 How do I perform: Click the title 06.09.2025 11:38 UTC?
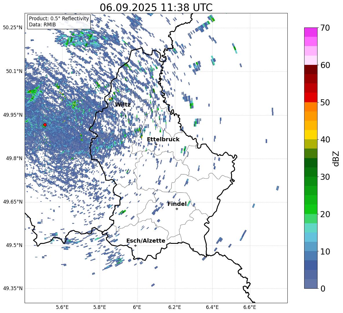click(x=156, y=8)
